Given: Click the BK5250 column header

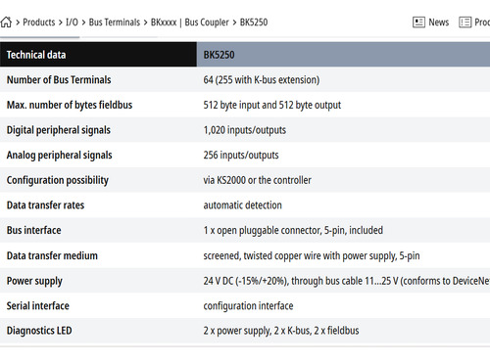Looking at the screenshot, I should (343, 55).
